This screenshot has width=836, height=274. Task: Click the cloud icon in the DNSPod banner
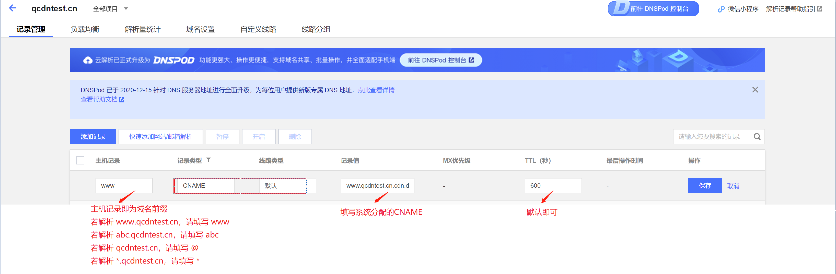click(88, 60)
